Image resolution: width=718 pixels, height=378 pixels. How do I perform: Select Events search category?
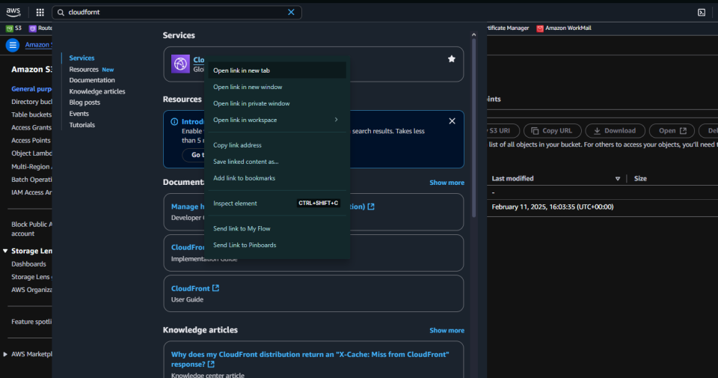79,114
